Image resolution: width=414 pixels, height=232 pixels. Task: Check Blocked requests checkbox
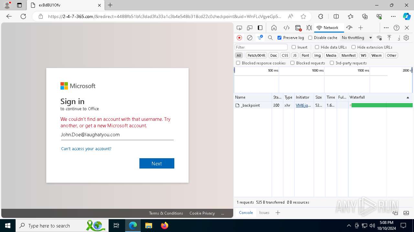(x=292, y=63)
